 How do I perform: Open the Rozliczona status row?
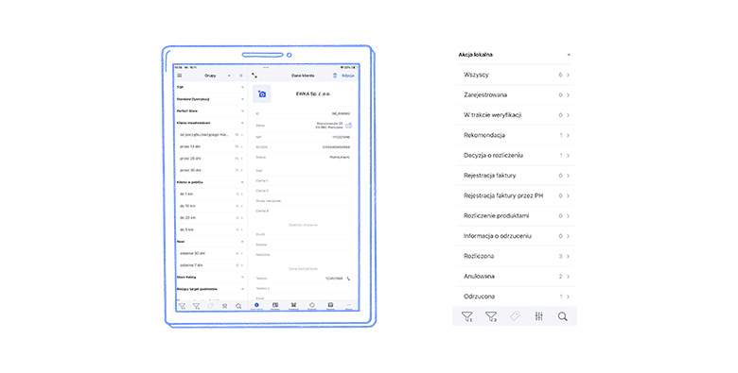point(515,256)
